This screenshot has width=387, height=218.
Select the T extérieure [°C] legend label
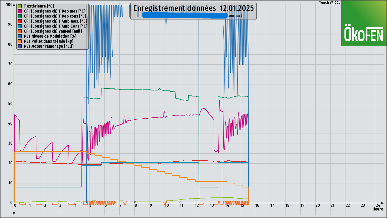[x=39, y=6]
